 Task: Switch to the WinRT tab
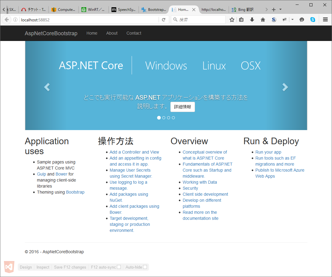[x=93, y=10]
